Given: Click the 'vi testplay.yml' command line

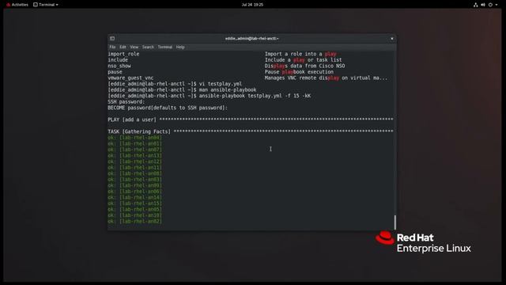Looking at the screenshot, I should (x=175, y=84).
